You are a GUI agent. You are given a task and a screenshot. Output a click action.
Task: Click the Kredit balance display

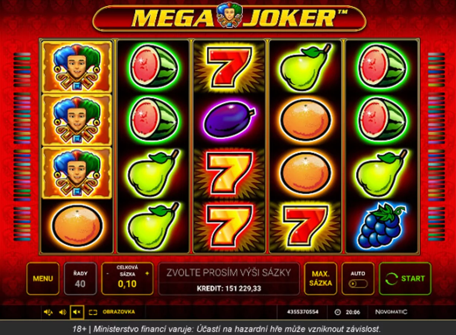point(229,288)
